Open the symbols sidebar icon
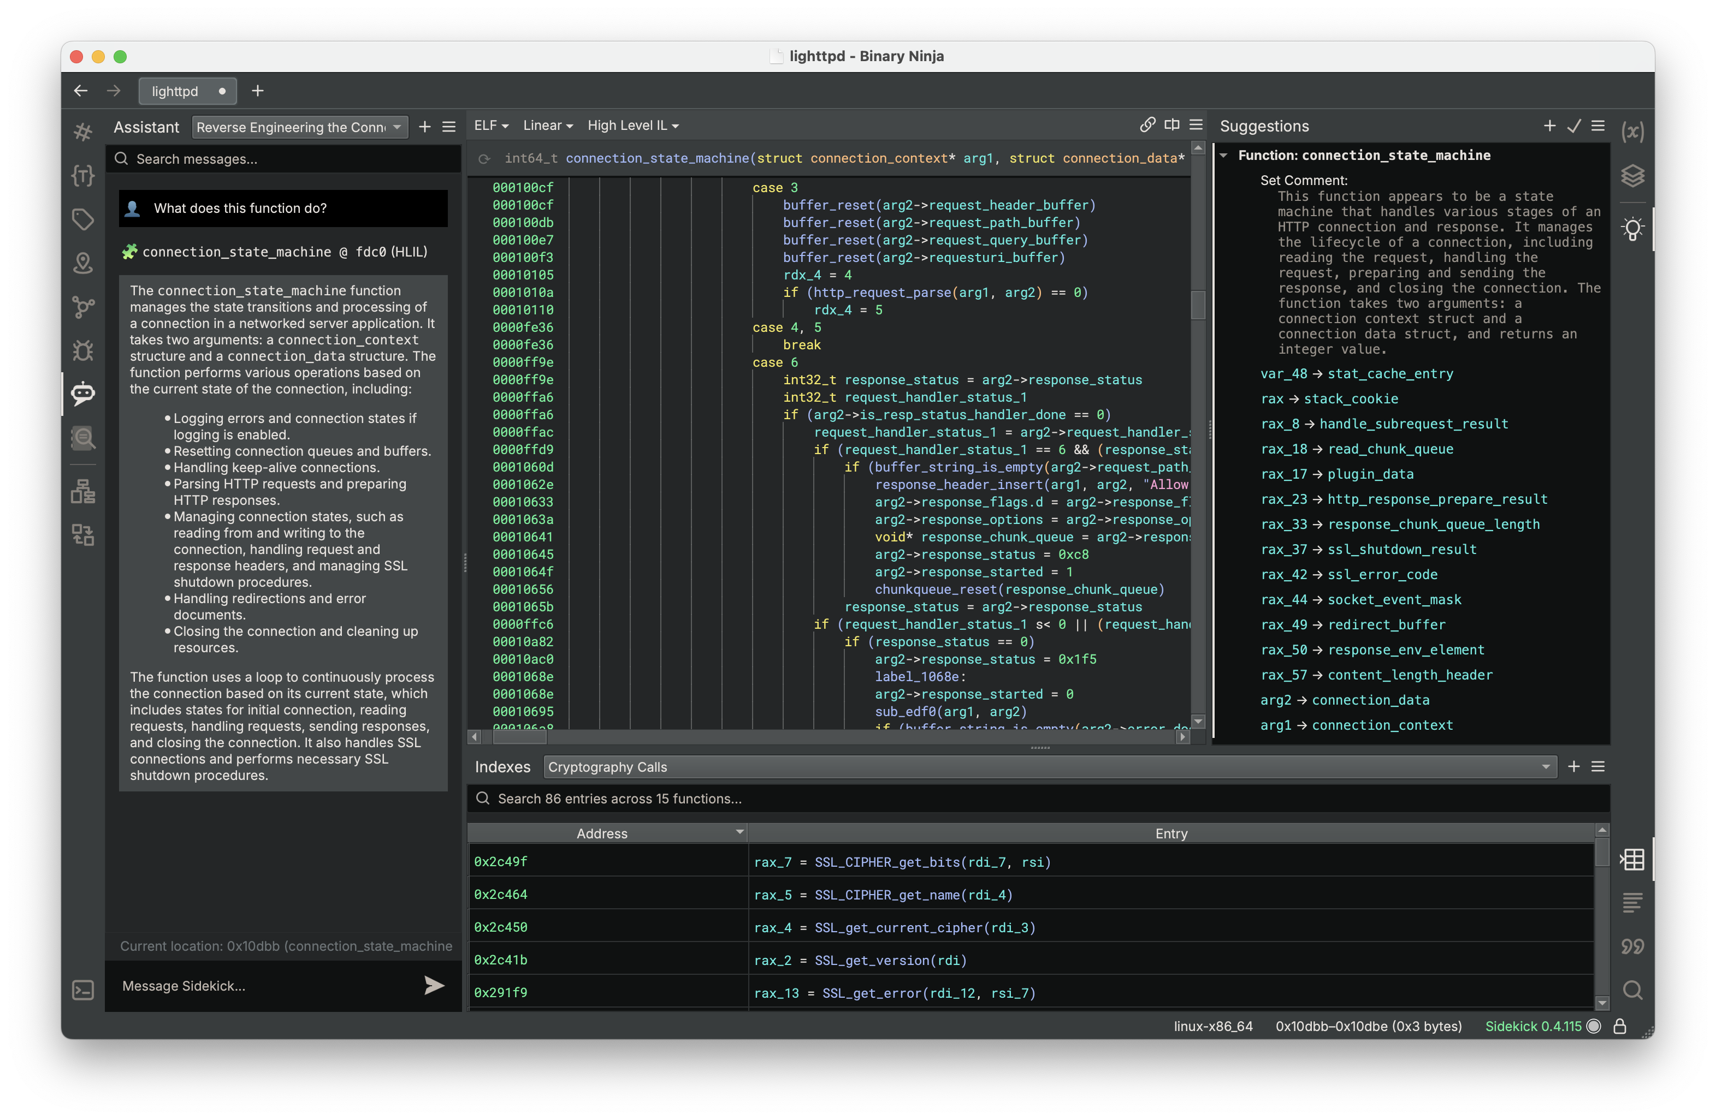Image resolution: width=1716 pixels, height=1120 pixels. coord(83,132)
